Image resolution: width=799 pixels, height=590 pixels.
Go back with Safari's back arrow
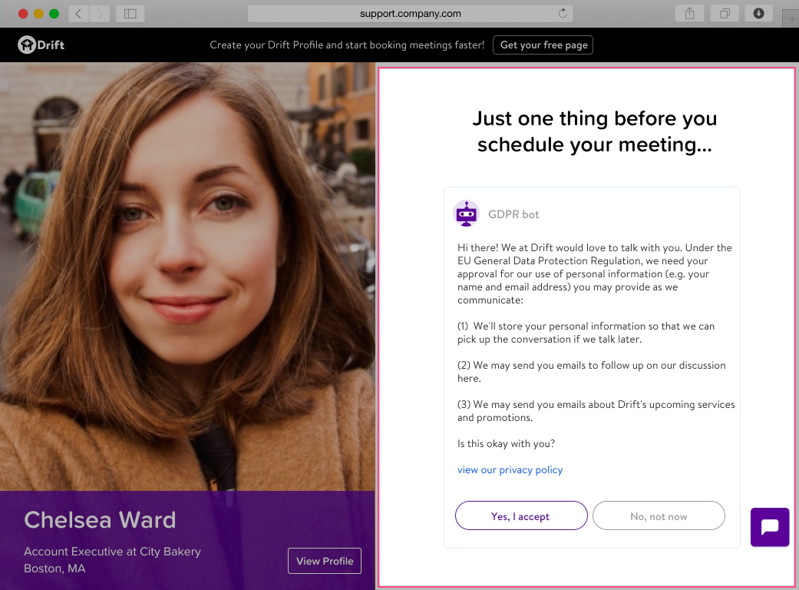pos(78,14)
